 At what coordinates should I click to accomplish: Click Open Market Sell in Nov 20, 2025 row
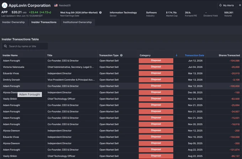click(109, 124)
